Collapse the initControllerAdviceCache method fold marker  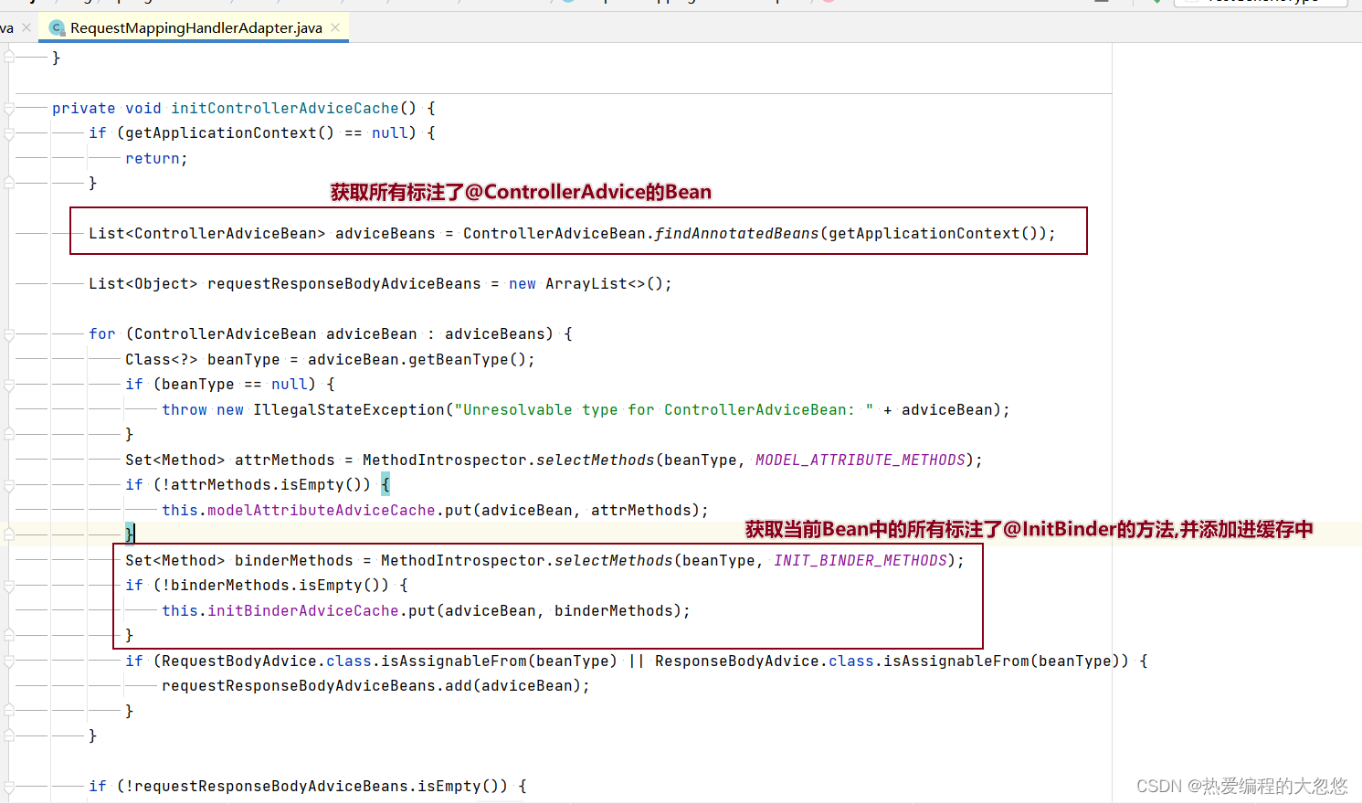8,109
